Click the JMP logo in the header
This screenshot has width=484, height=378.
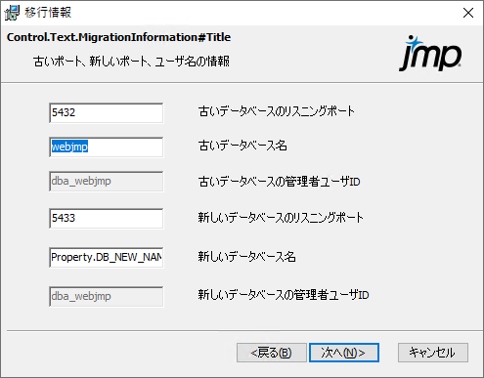point(430,54)
